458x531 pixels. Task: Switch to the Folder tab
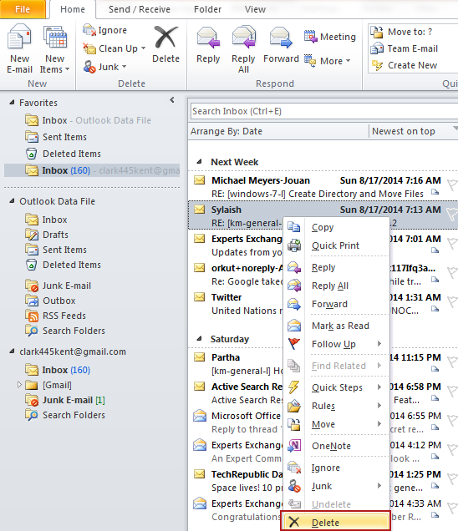207,9
